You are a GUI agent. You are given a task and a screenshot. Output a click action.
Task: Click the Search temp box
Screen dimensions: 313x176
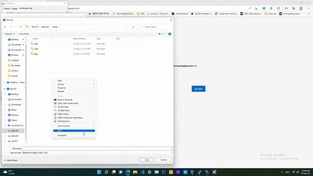155,27
